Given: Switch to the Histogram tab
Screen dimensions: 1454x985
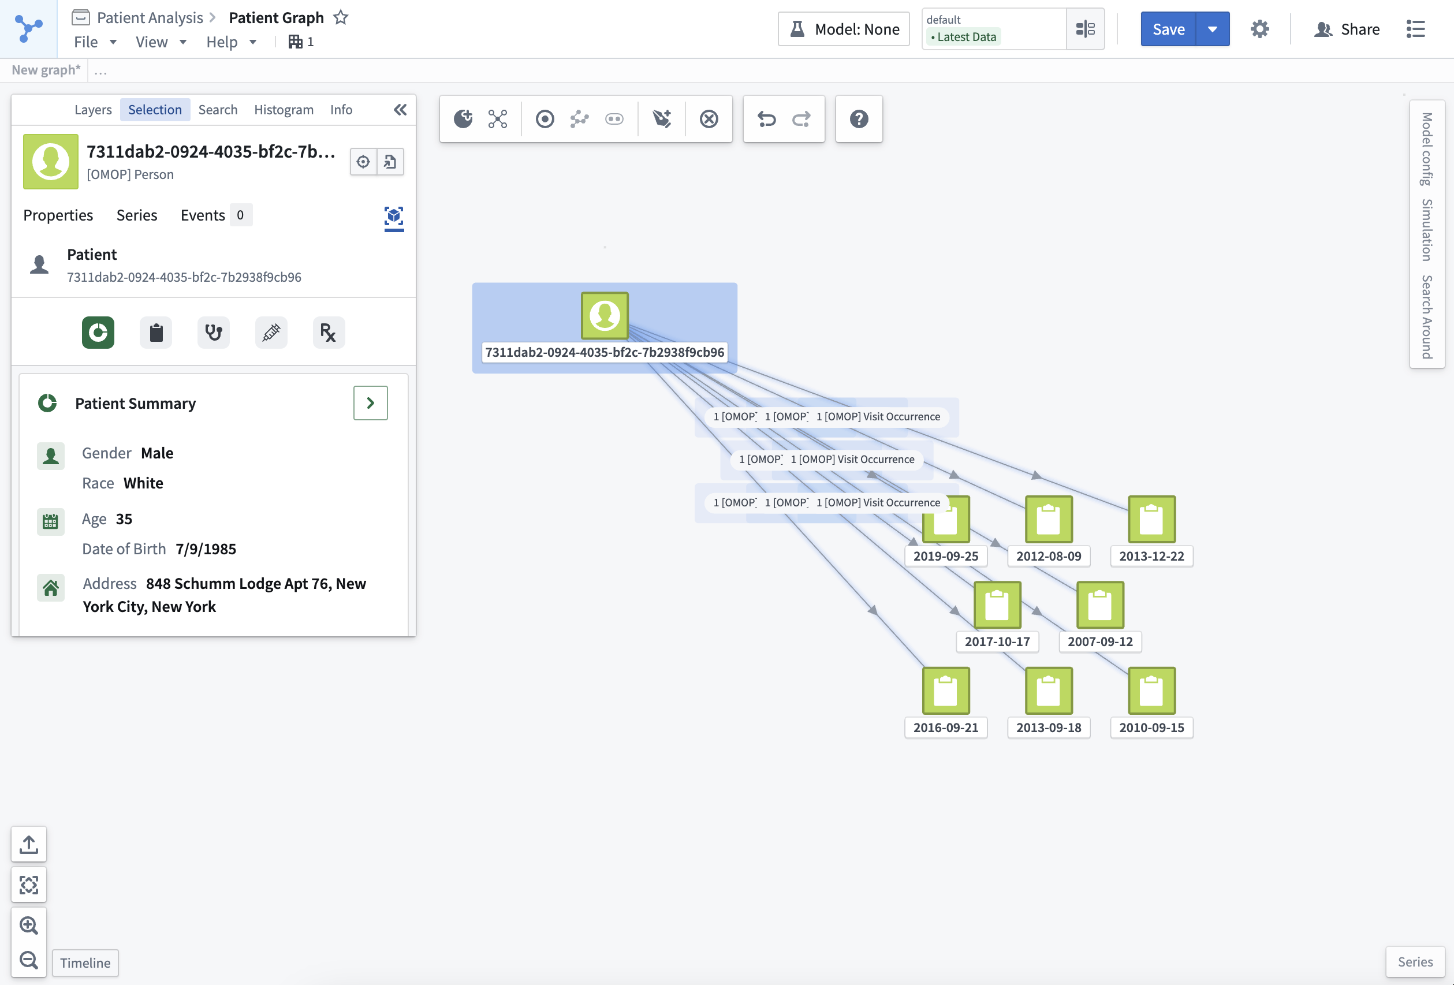Looking at the screenshot, I should coord(284,110).
